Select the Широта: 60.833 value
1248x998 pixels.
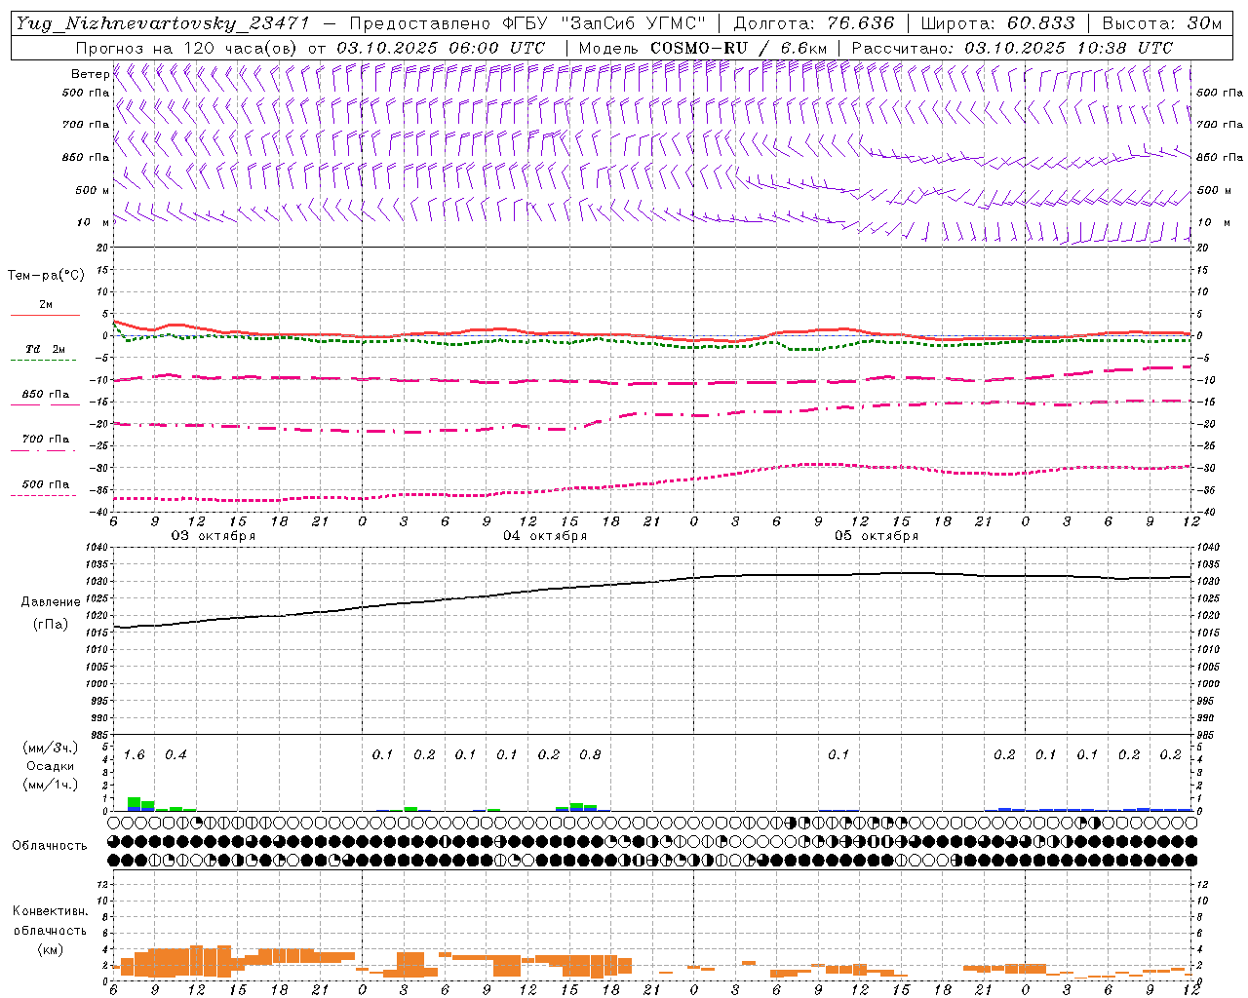coord(997,23)
